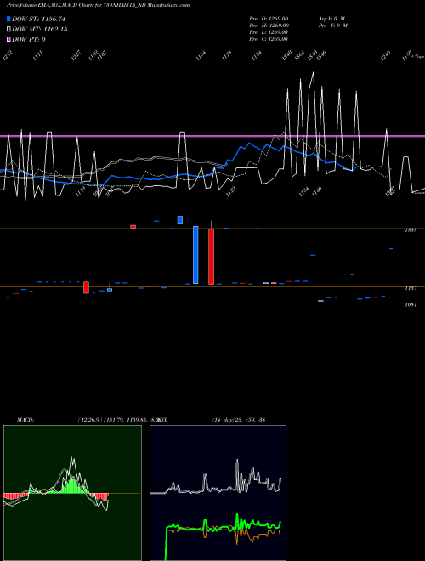Screen dimensions: 425x561
Task: Click the 'MACD:' panel label
Action: coord(25,420)
